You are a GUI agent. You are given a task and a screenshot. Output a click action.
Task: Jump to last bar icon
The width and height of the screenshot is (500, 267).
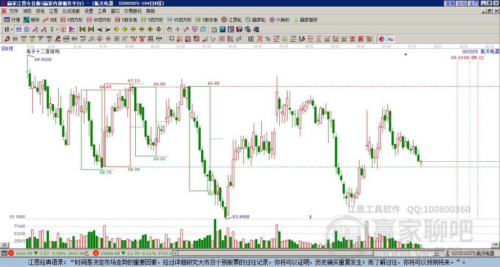(x=91, y=30)
